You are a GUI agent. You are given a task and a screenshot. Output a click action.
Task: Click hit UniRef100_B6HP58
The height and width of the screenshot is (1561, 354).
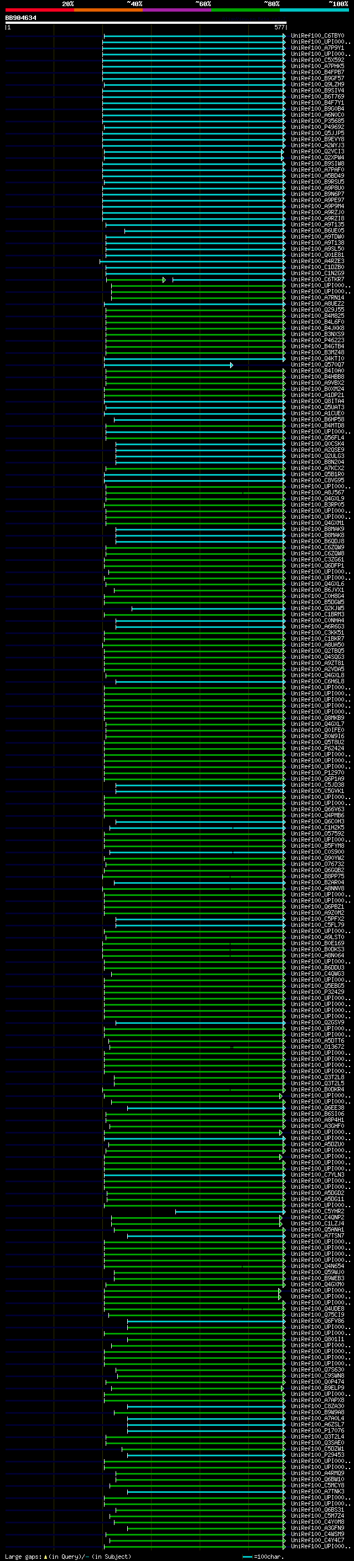click(317, 419)
